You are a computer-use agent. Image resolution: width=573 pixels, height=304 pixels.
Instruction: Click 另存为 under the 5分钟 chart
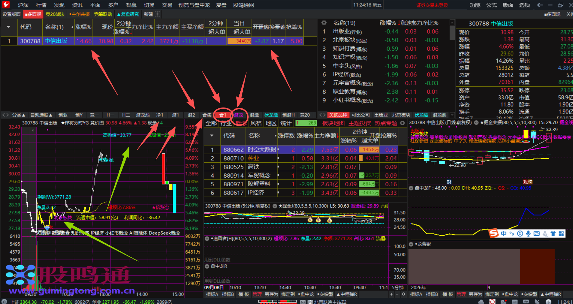point(271,294)
